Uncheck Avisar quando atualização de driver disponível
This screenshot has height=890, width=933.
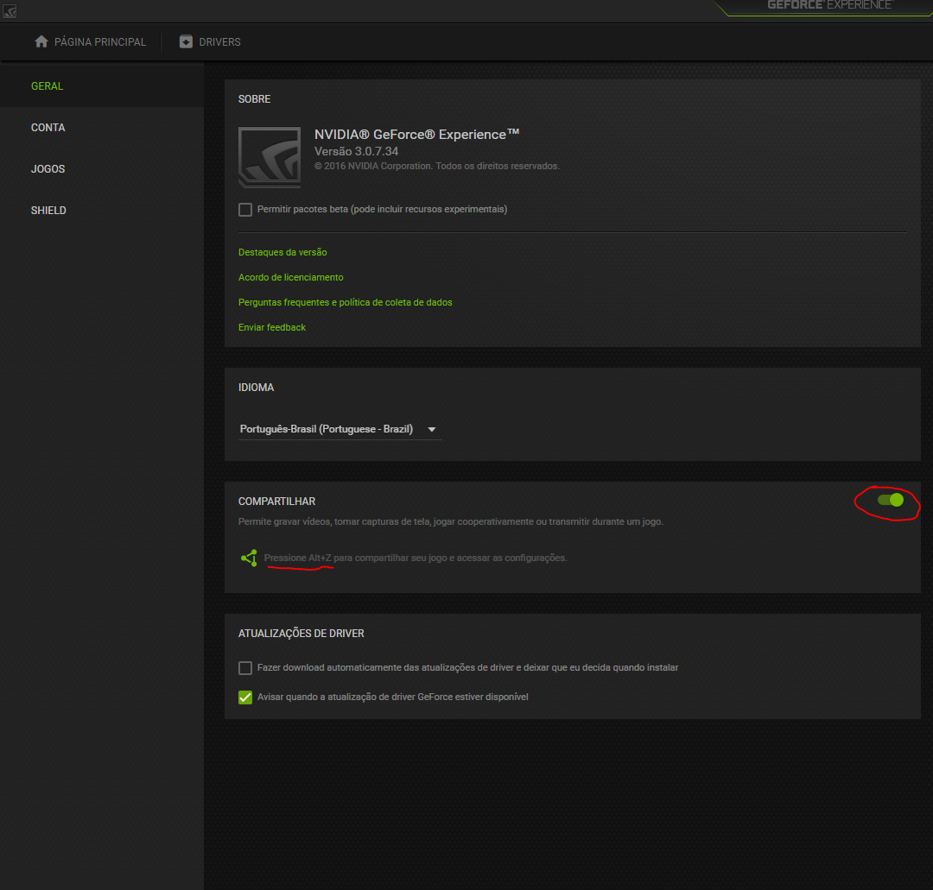[245, 697]
